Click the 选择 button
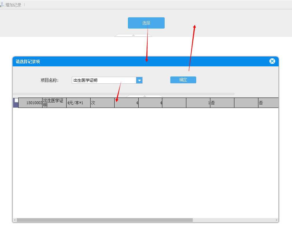292x234 pixels. pos(146,23)
